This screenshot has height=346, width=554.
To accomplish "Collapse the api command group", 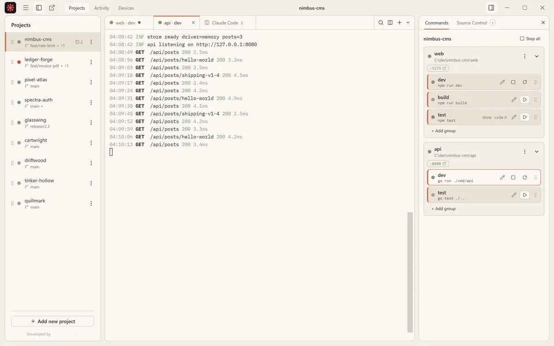I will click(536, 152).
